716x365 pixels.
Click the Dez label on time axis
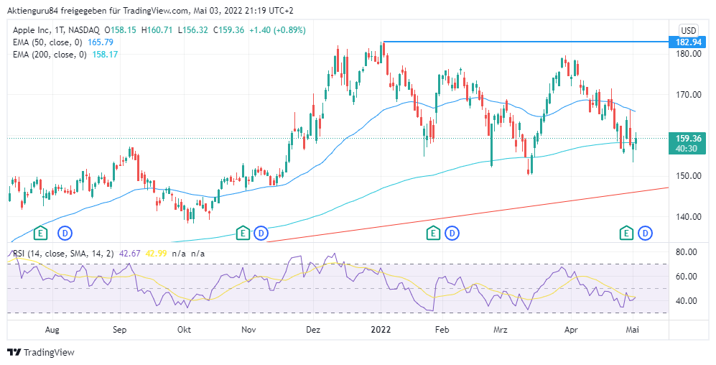[313, 330]
